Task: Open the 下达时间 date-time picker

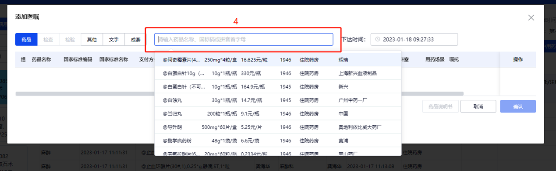Action: 414,39
